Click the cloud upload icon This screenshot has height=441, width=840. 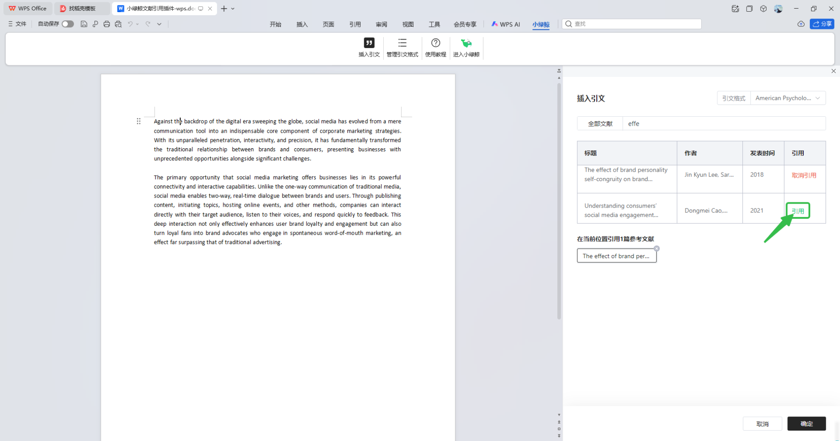pos(801,24)
